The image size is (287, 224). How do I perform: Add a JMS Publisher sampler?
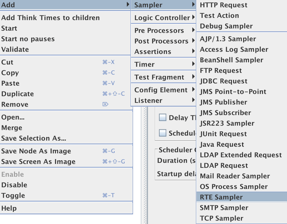[x=242, y=102]
